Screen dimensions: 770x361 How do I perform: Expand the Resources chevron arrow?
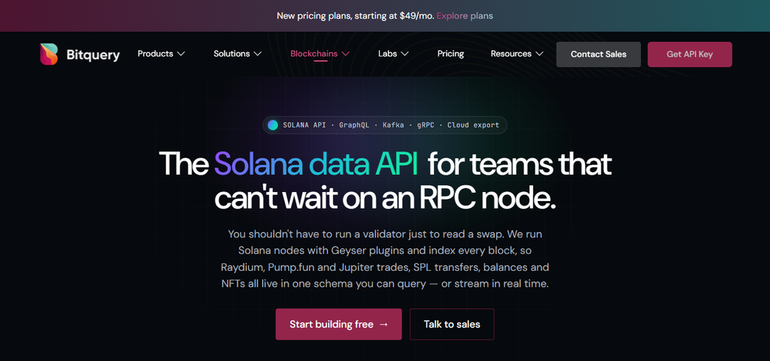(539, 54)
